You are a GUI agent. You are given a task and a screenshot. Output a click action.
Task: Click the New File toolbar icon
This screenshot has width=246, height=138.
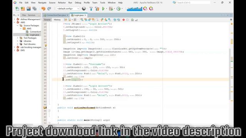click(17, 9)
